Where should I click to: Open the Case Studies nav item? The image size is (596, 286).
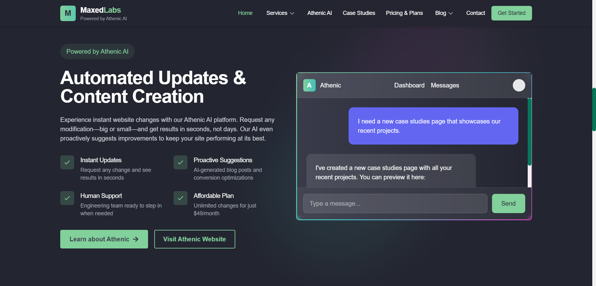coord(359,13)
